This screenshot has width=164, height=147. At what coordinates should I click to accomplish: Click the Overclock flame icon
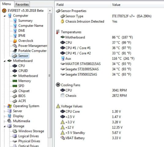point(15,41)
